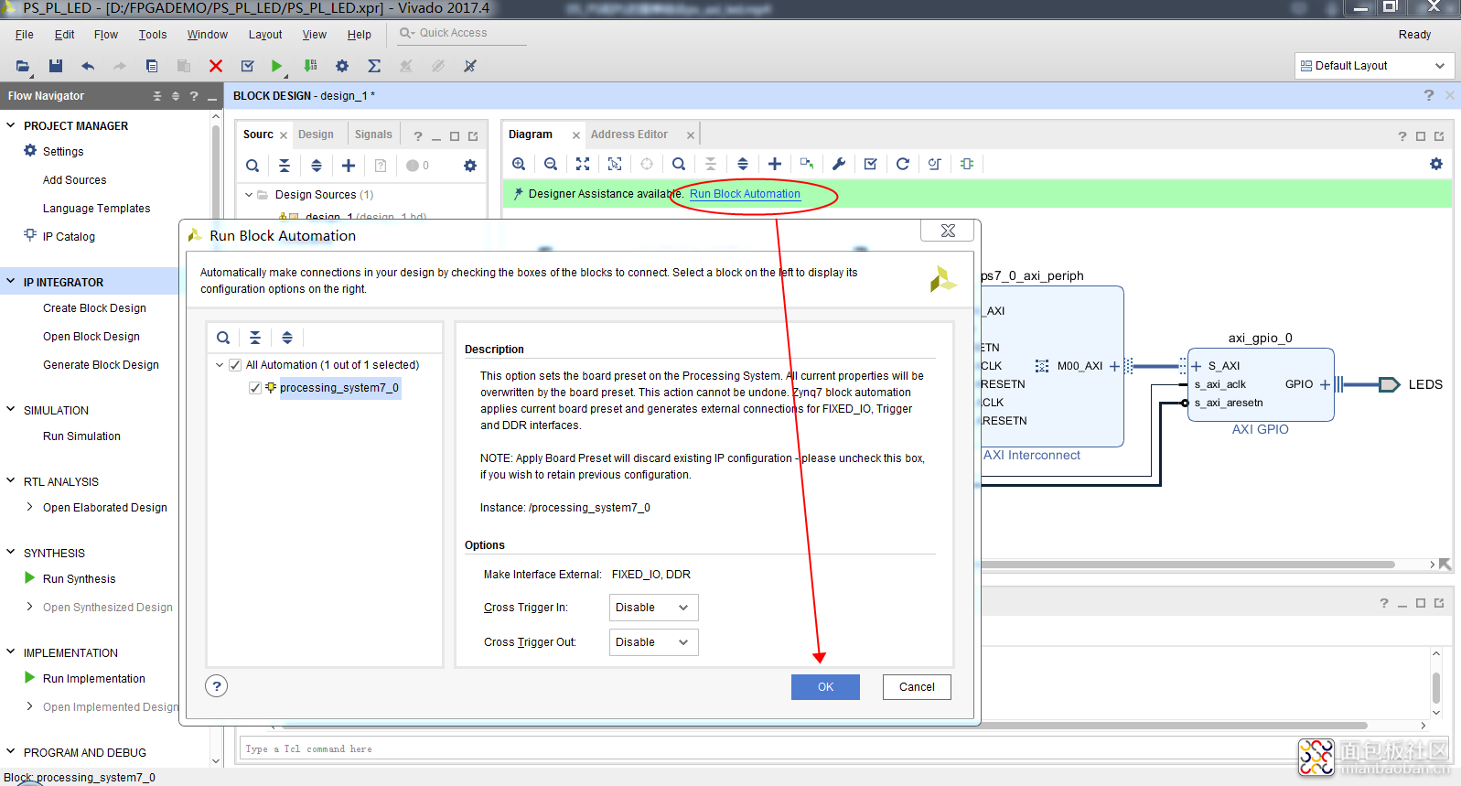Open the Tools menu
Image resolution: width=1461 pixels, height=786 pixels.
[153, 35]
